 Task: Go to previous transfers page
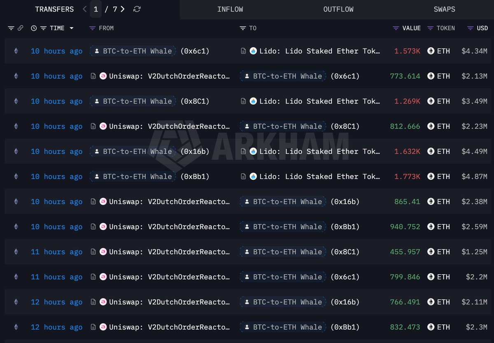click(x=84, y=9)
